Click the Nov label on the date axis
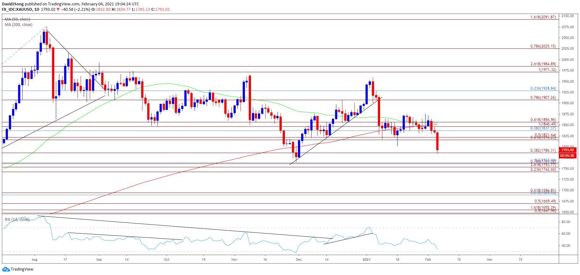Viewport: 580px width, 275px height. (234, 259)
